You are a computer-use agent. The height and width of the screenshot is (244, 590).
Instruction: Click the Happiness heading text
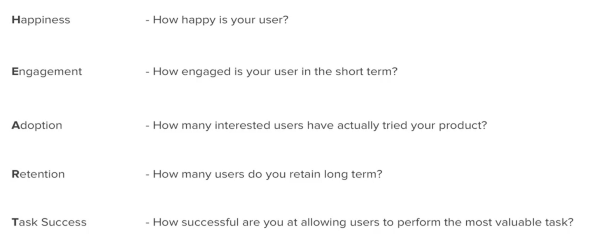41,20
